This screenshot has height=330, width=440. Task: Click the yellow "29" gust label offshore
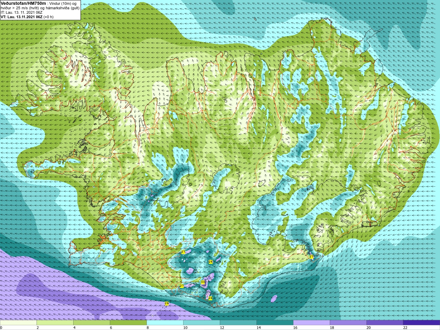click(x=167, y=303)
